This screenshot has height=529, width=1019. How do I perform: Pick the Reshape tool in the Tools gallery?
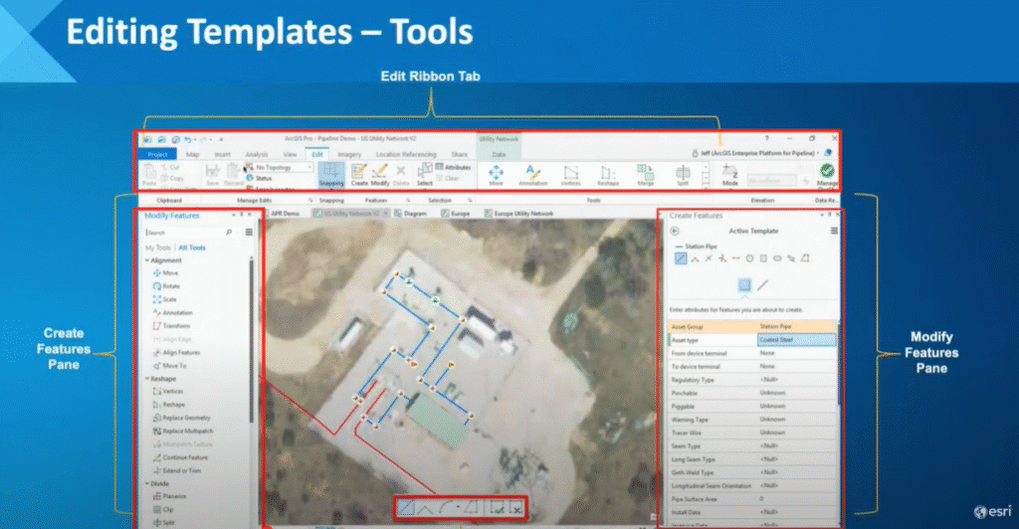[x=608, y=175]
